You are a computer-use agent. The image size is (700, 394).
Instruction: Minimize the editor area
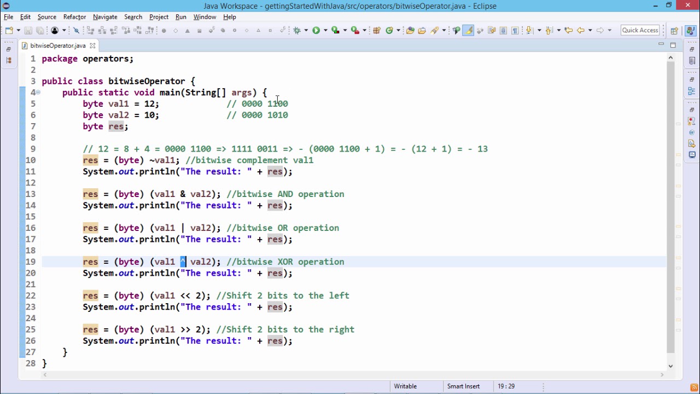point(661,45)
